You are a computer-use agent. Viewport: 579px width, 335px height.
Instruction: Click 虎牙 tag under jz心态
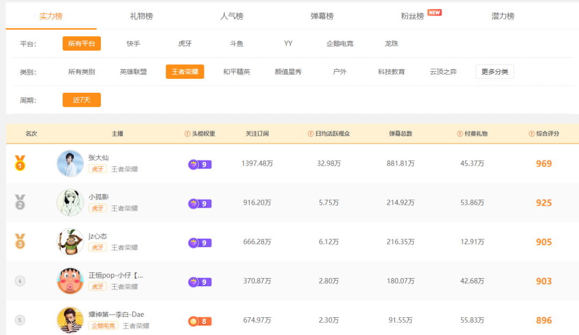pyautogui.click(x=98, y=247)
